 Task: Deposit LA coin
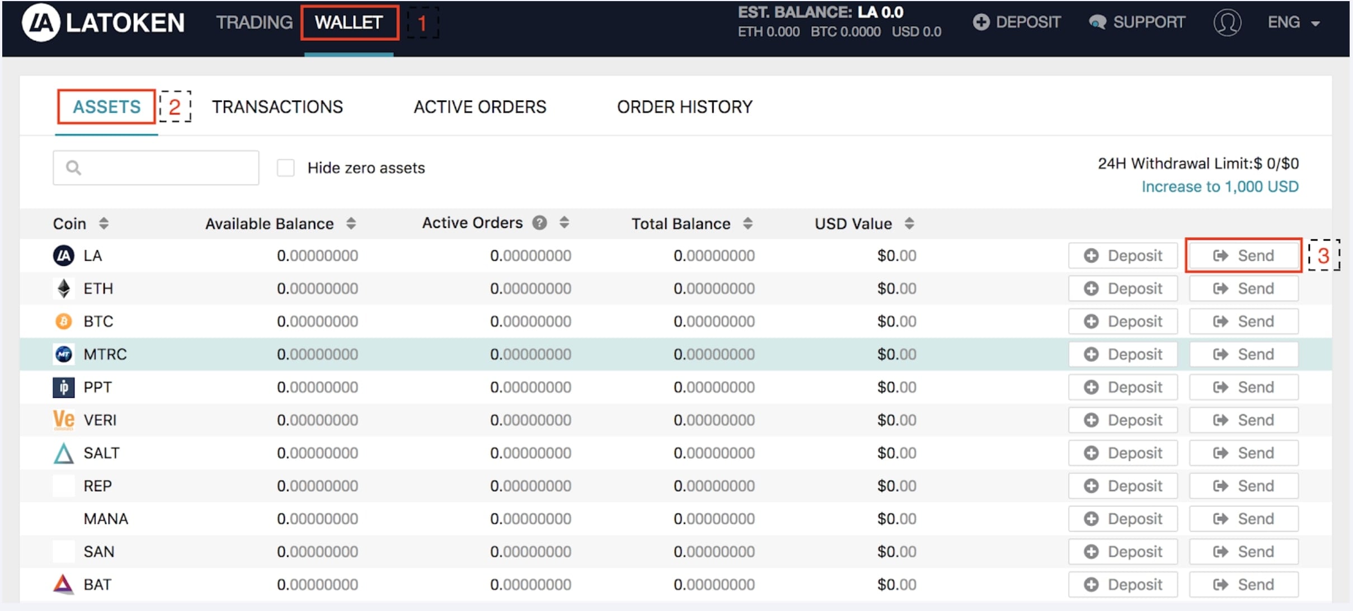[1123, 256]
